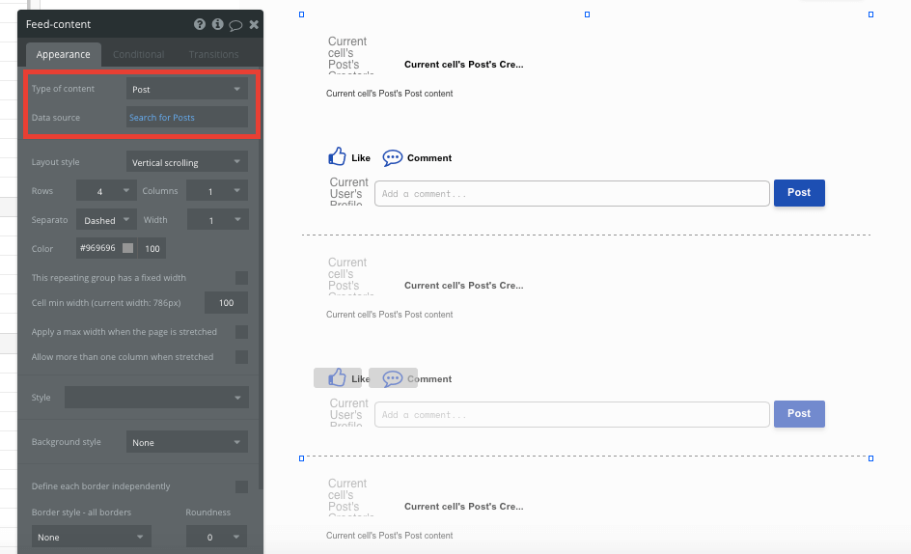Viewport: 911px width, 554px height.
Task: Click the Cell min width field
Action: (x=226, y=303)
